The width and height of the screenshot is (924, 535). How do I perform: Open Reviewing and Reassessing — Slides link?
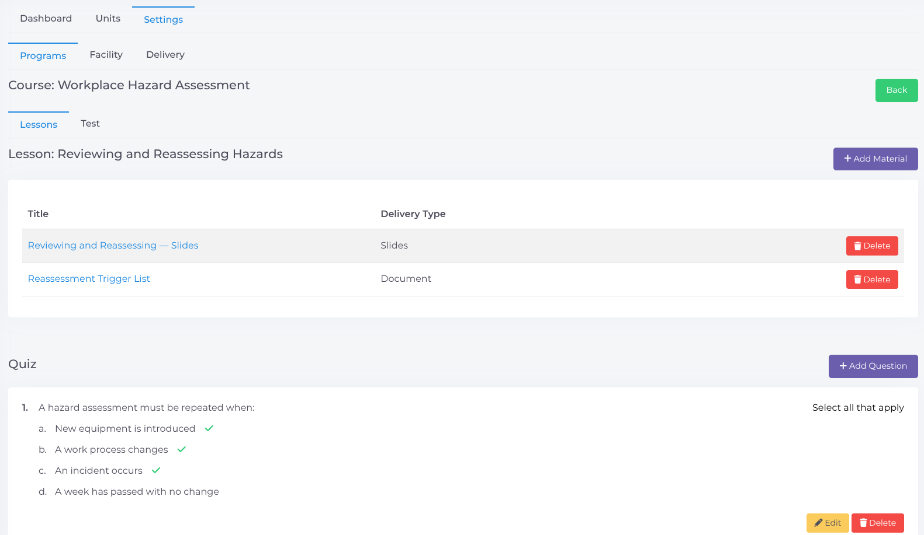point(113,246)
